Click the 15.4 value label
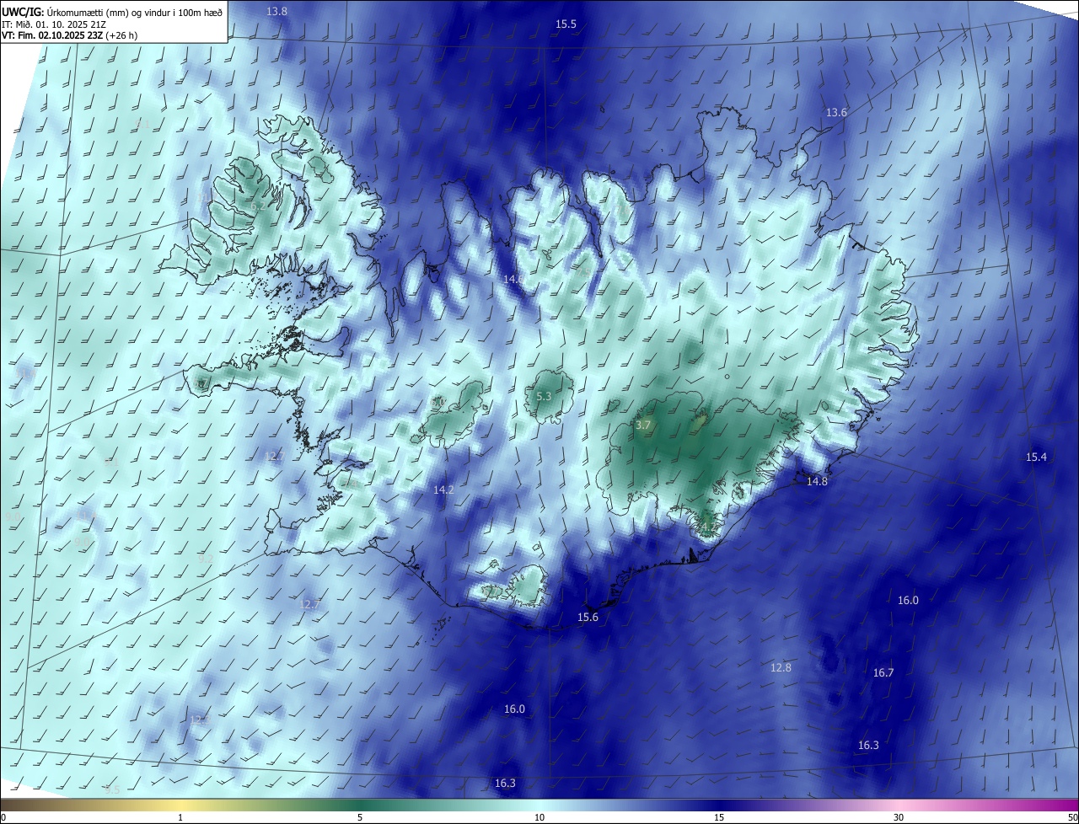This screenshot has height=824, width=1079. pyautogui.click(x=1036, y=457)
